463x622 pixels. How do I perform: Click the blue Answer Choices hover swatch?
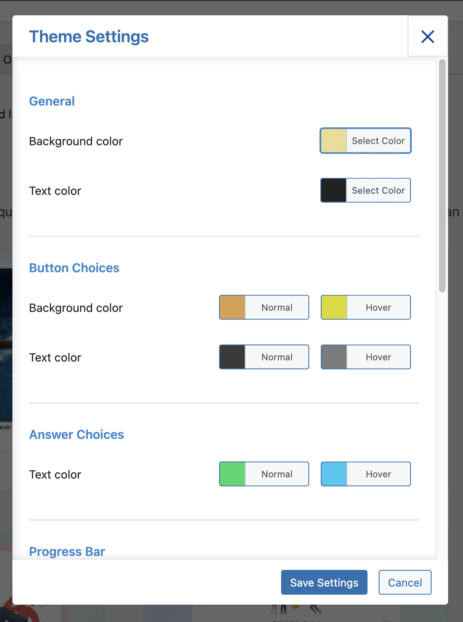point(334,474)
